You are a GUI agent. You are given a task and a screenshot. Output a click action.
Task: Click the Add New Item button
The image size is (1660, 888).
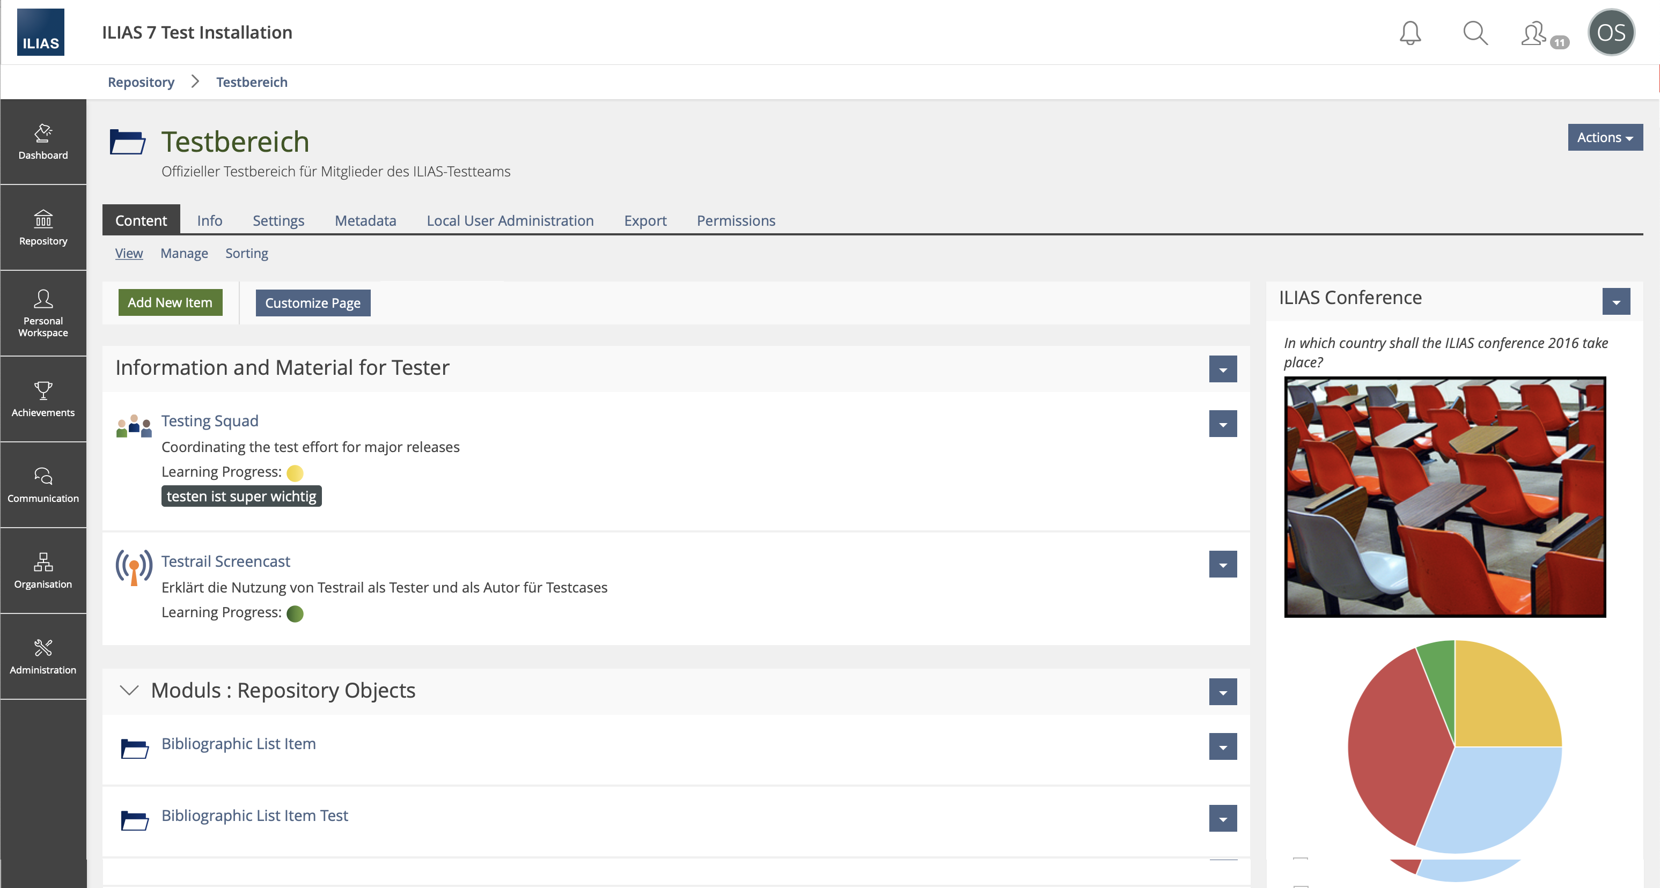[170, 303]
